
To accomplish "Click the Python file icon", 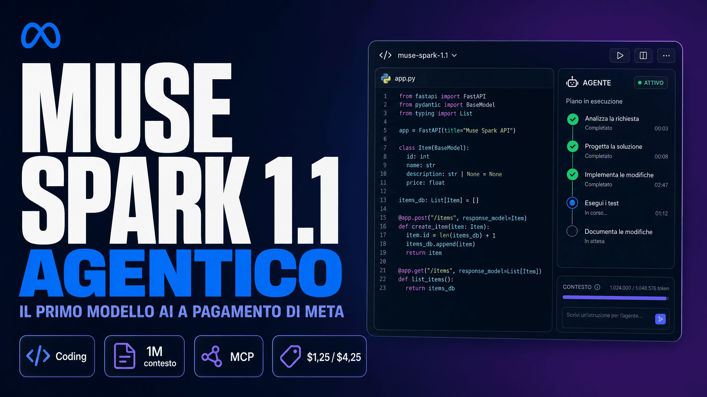I will click(386, 79).
